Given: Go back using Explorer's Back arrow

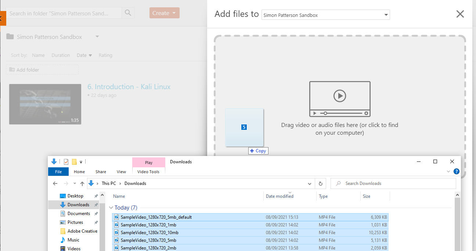Looking at the screenshot, I should [x=55, y=183].
